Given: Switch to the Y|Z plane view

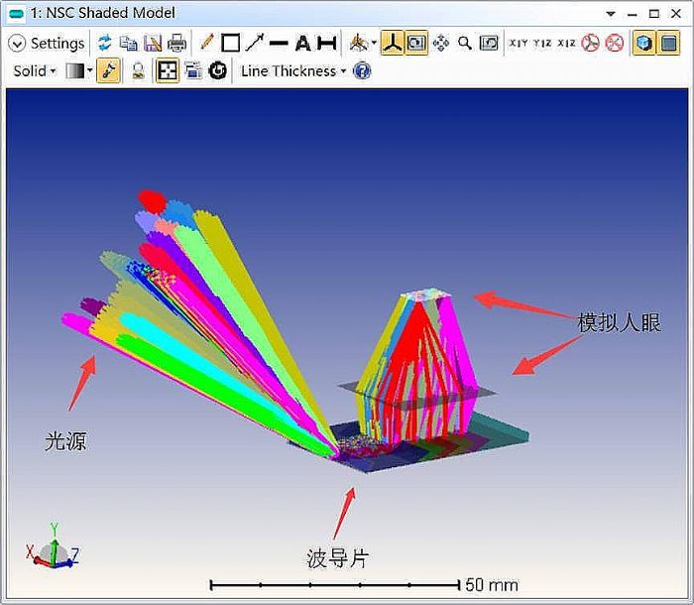Looking at the screenshot, I should pyautogui.click(x=542, y=43).
